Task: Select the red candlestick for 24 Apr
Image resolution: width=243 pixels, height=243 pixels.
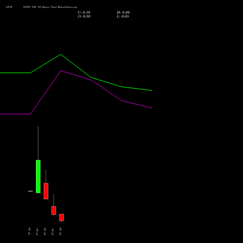Action: click(x=62, y=217)
